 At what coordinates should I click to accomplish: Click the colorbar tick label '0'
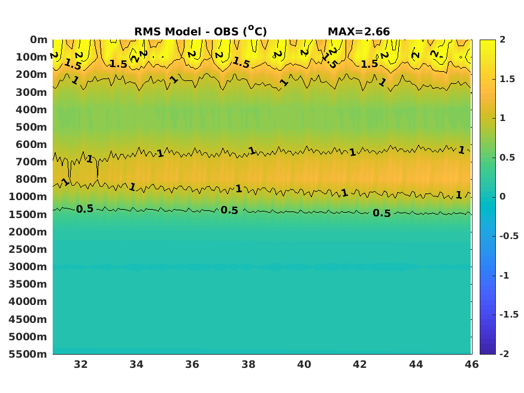502,197
